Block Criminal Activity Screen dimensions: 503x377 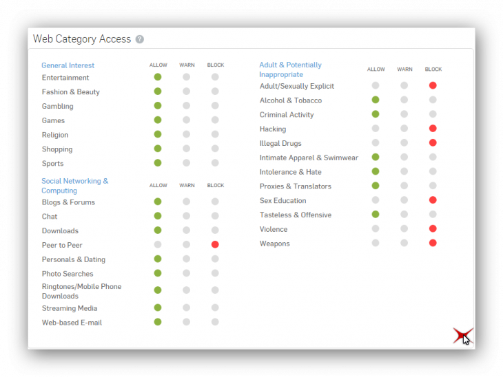coord(433,114)
